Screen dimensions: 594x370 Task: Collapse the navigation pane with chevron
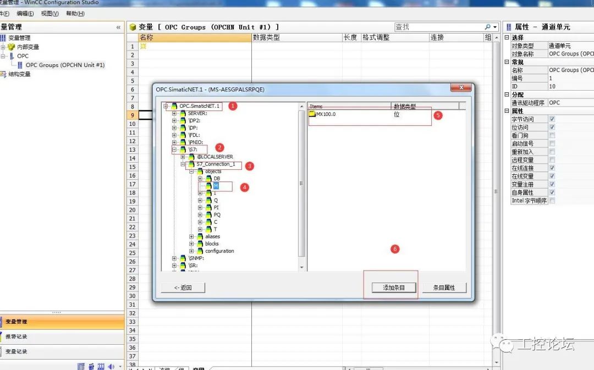click(118, 27)
